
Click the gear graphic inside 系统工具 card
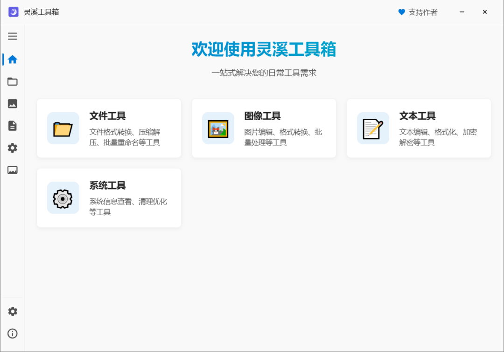coord(63,197)
